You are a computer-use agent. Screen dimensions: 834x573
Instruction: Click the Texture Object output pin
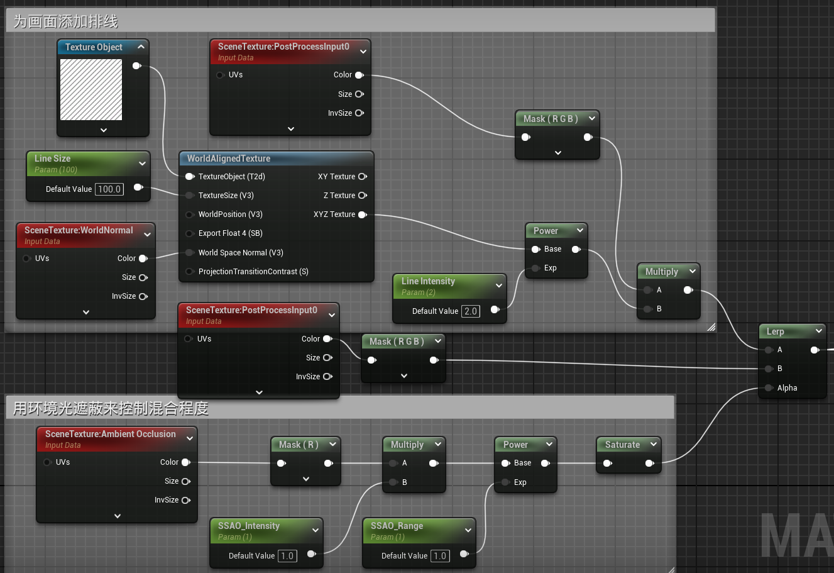pyautogui.click(x=137, y=66)
